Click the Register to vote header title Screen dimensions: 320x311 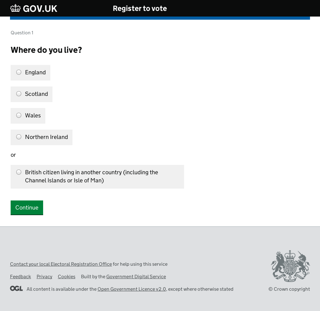click(x=140, y=8)
